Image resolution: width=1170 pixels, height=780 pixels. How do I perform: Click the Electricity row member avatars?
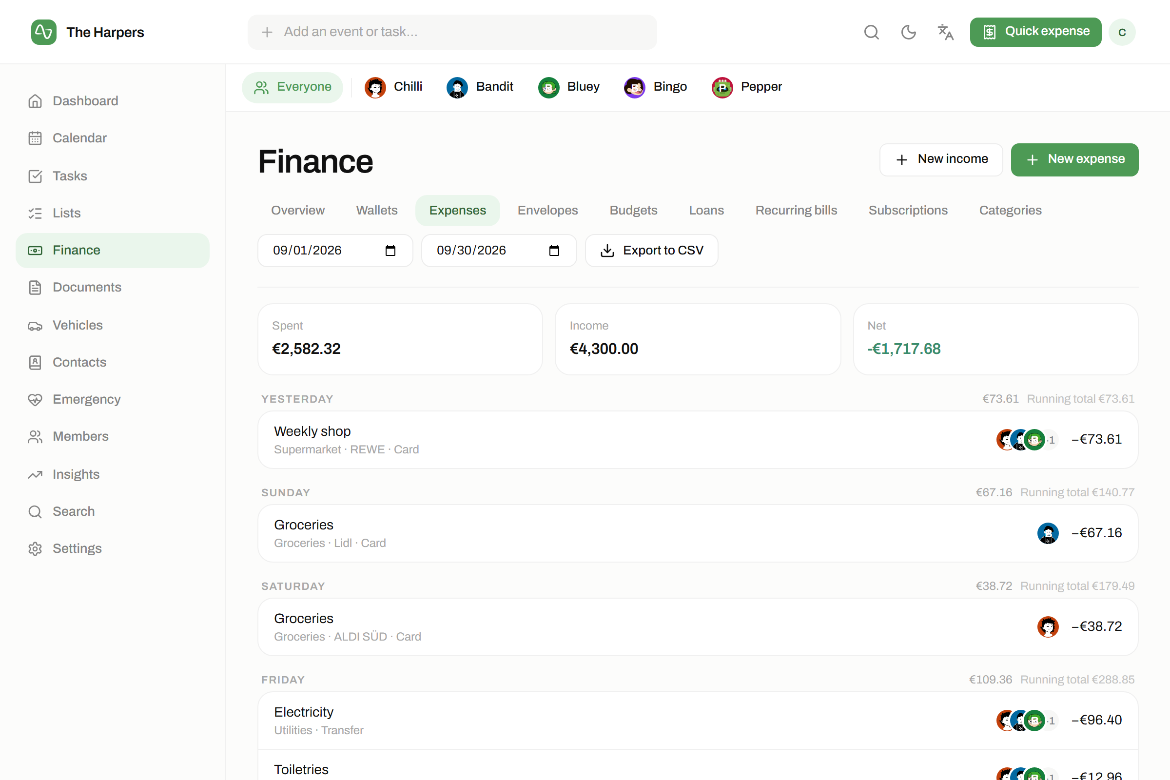1027,721
